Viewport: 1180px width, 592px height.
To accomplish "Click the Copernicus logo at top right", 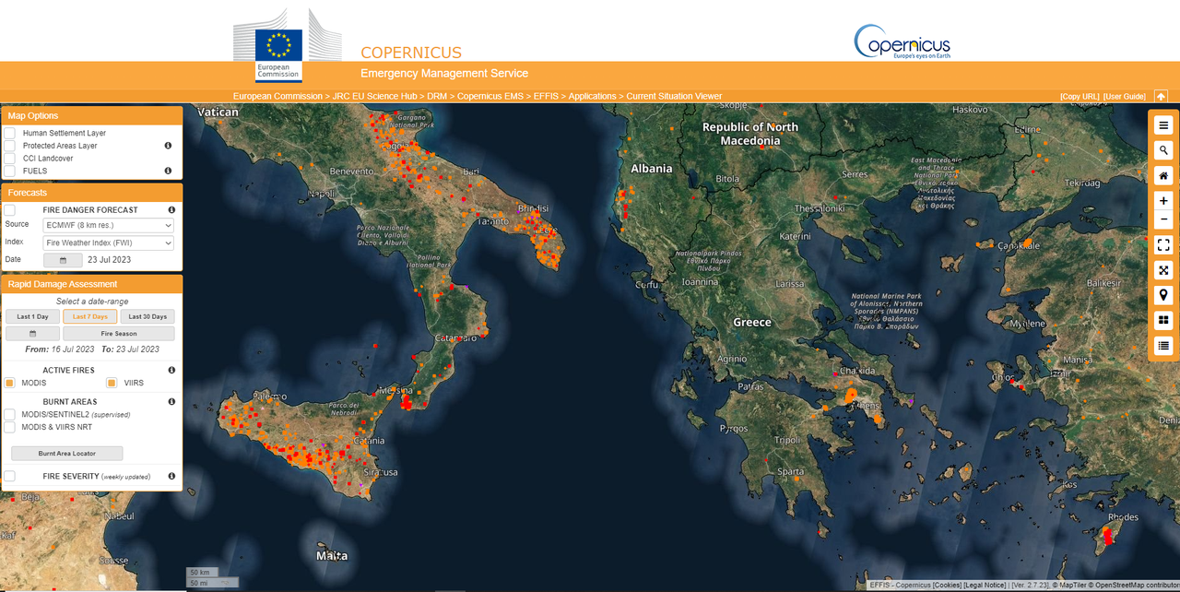I will (902, 41).
